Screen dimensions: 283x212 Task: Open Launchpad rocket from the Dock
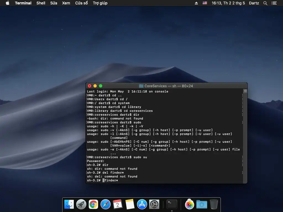click(81, 204)
